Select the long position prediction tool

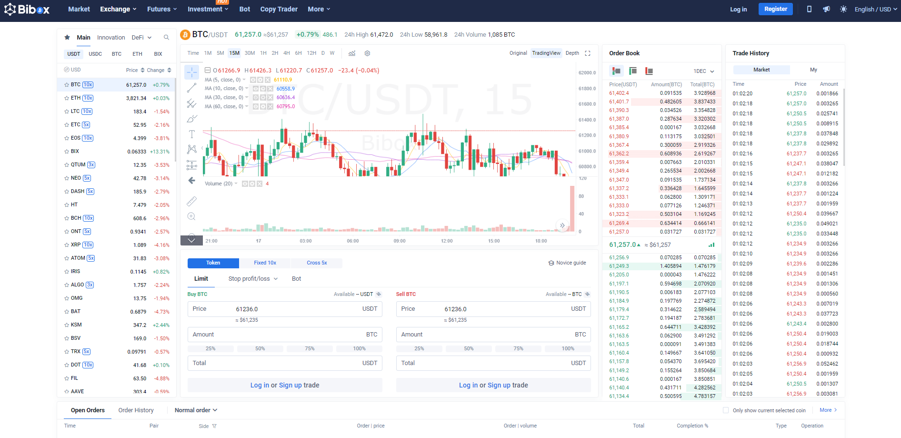click(x=192, y=165)
